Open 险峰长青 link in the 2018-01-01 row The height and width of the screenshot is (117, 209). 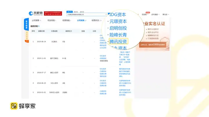(x=103, y=94)
